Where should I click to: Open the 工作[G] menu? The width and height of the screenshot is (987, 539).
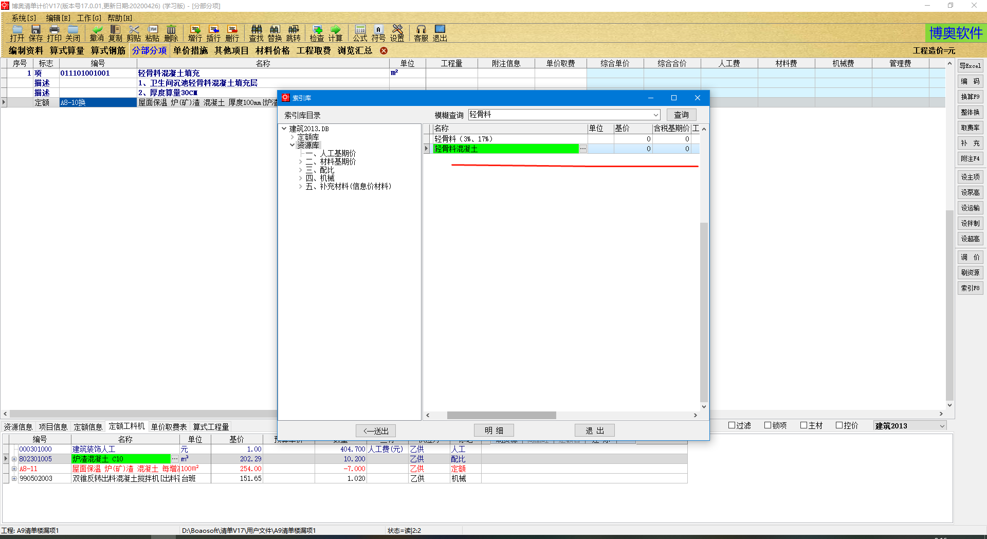(x=89, y=18)
